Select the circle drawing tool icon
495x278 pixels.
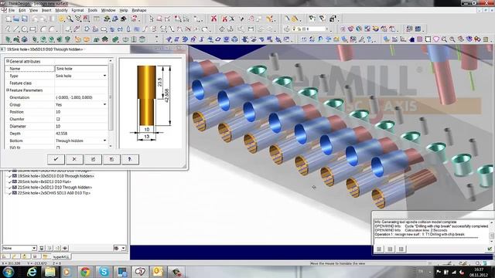point(24,29)
